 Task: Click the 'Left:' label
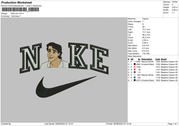[x=130, y=29]
